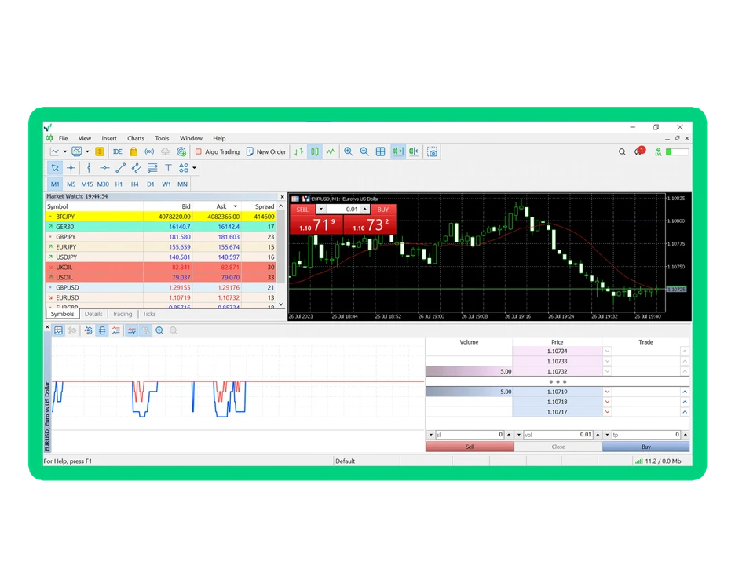This screenshot has height=587, width=735.
Task: Open the Charts menu
Action: tap(136, 138)
